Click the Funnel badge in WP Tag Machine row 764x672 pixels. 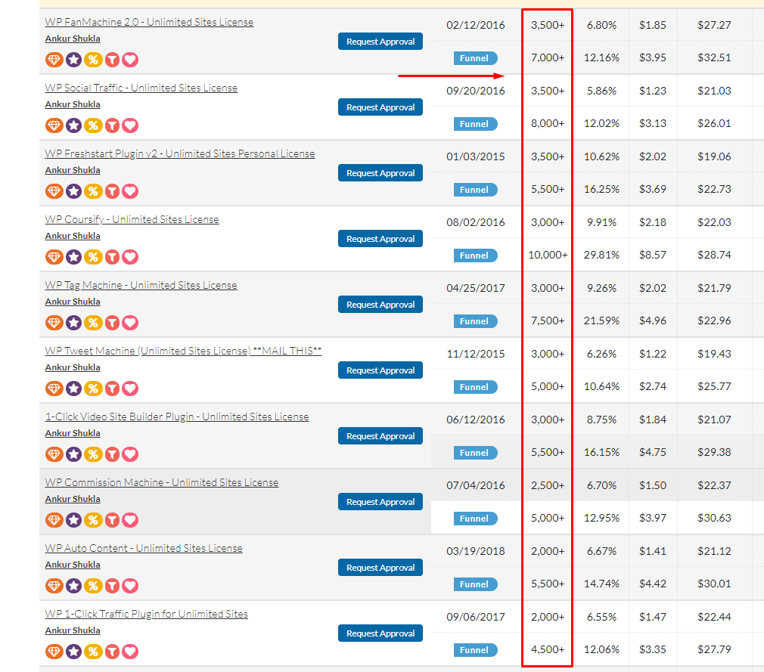click(x=475, y=321)
